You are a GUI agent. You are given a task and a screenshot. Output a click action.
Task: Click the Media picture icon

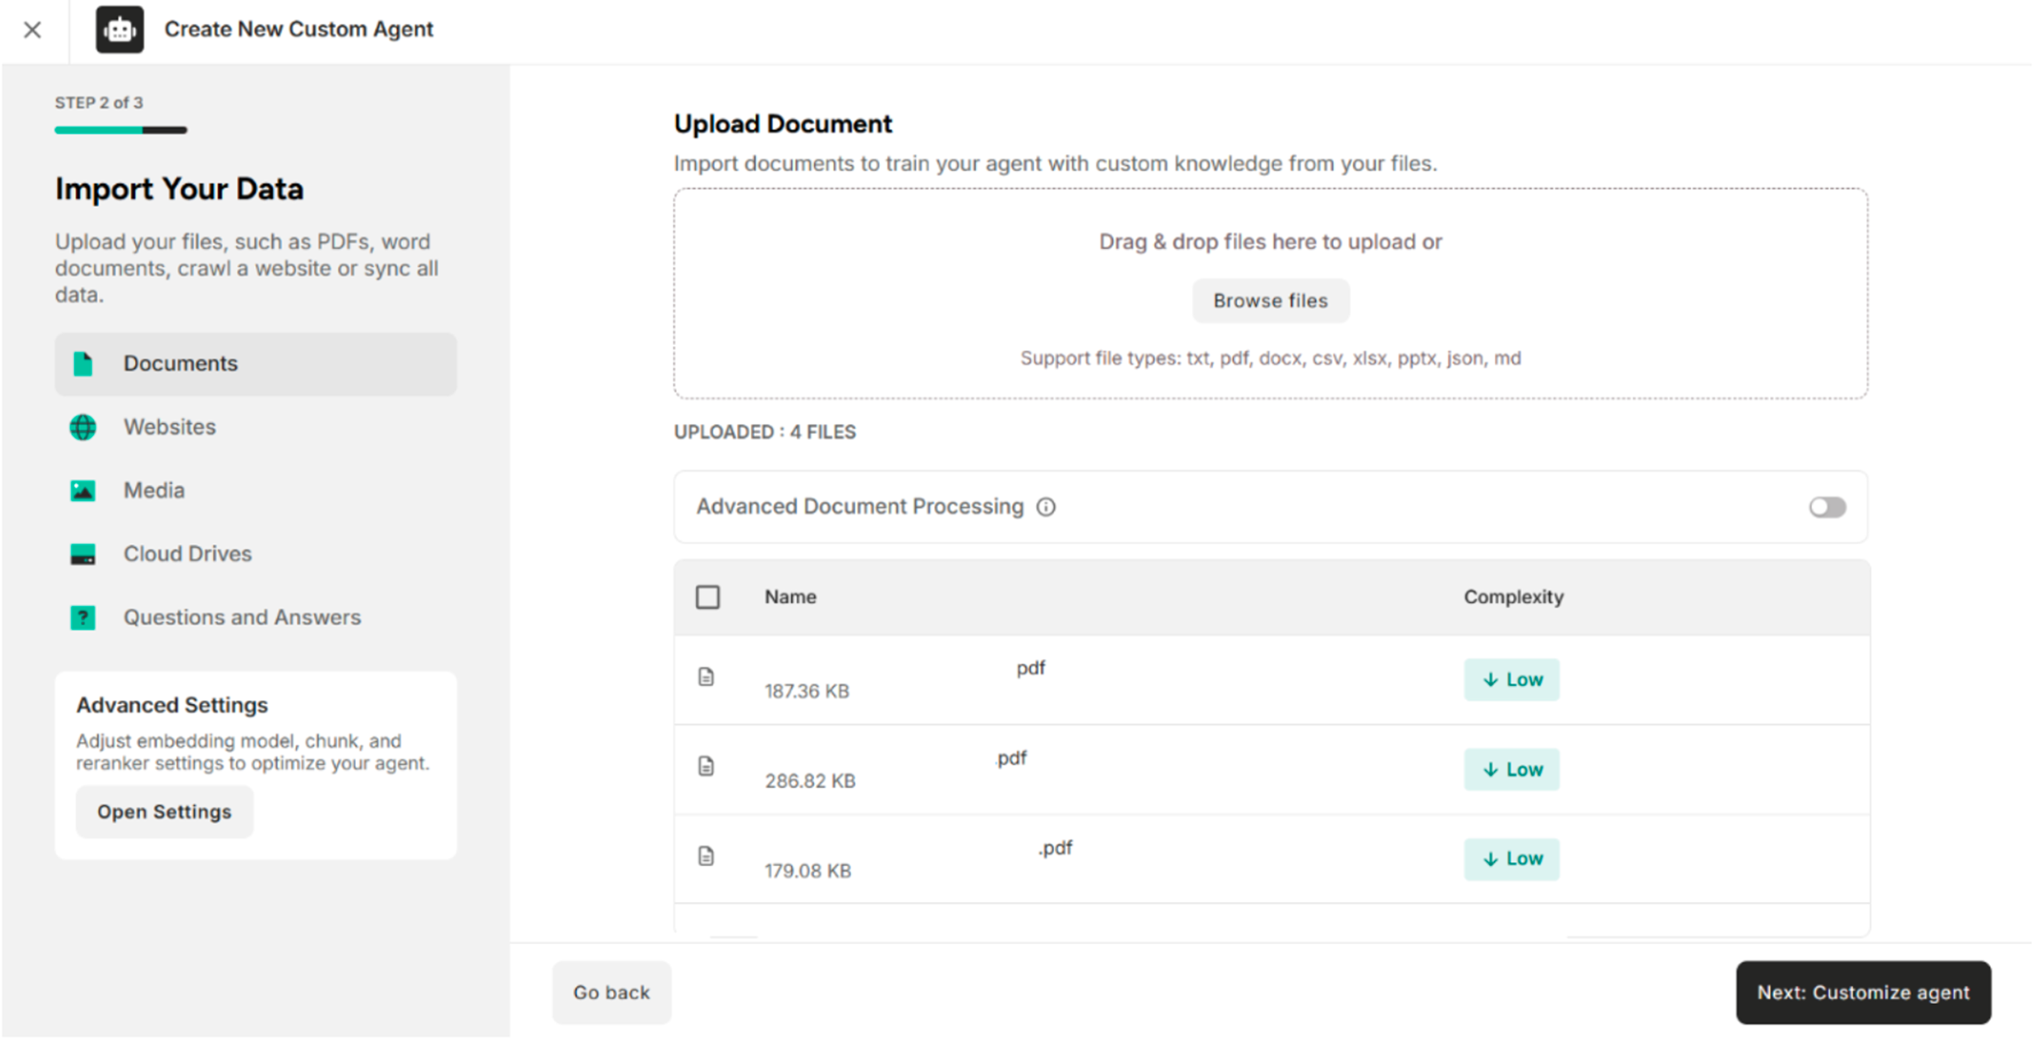(83, 491)
